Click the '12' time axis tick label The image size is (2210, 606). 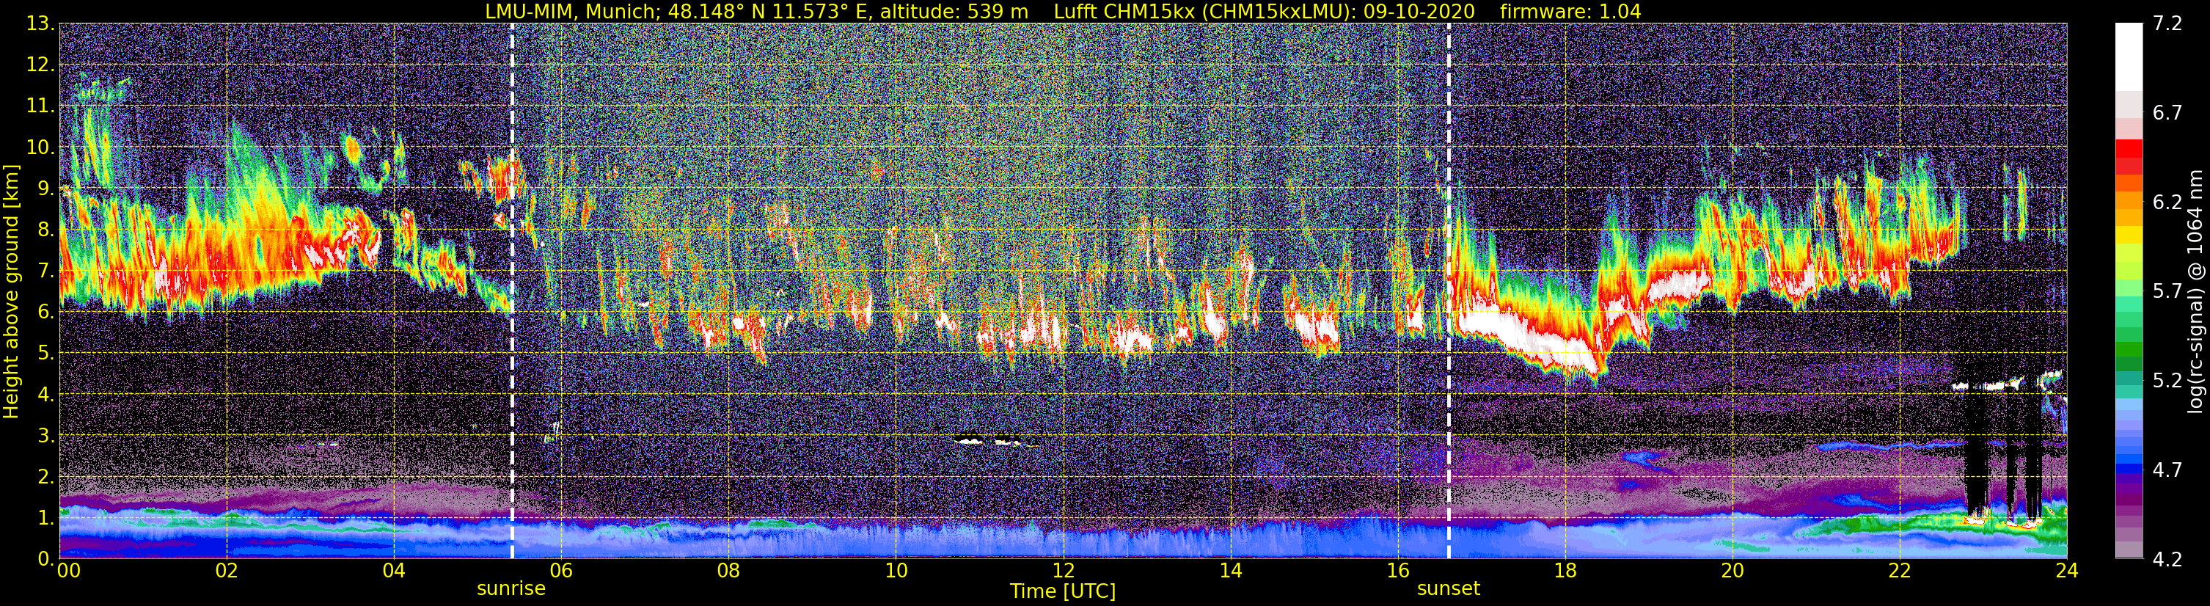click(1063, 571)
